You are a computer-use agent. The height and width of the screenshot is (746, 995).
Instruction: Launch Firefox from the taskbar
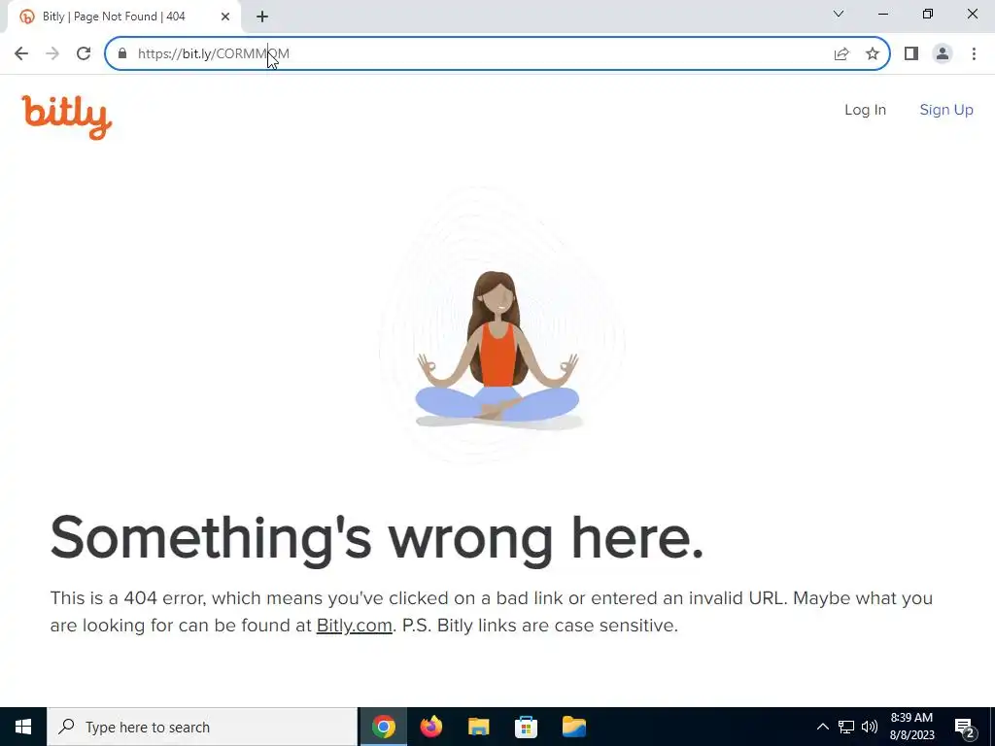pyautogui.click(x=431, y=727)
